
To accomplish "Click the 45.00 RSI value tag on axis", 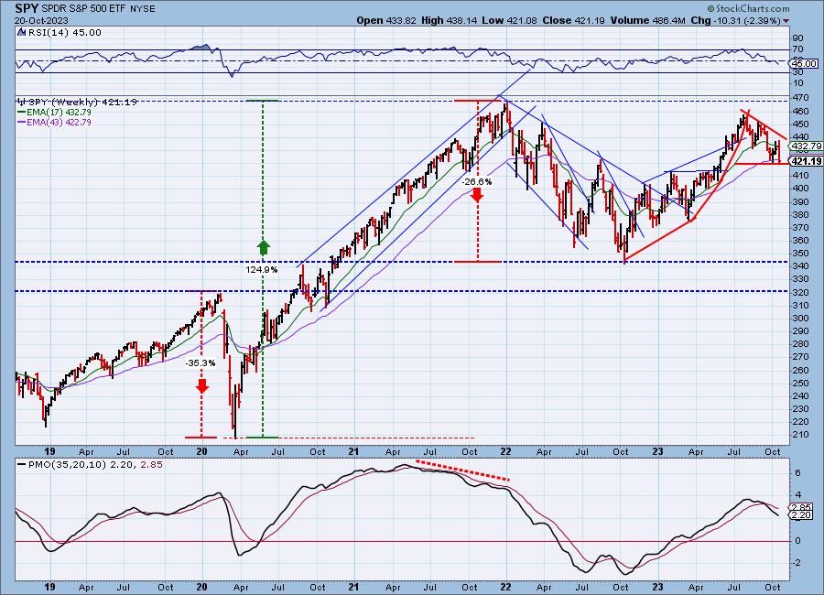I will (x=805, y=63).
